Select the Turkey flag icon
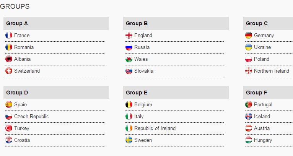This screenshot has width=293, height=156. coord(9,128)
